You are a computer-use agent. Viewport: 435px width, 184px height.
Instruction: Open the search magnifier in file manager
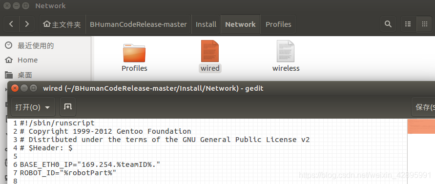[x=388, y=24]
